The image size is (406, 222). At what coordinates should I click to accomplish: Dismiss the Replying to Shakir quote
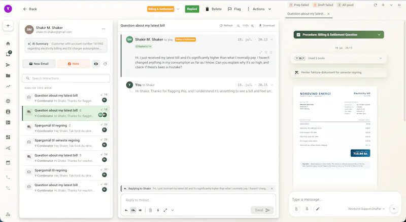(x=272, y=189)
